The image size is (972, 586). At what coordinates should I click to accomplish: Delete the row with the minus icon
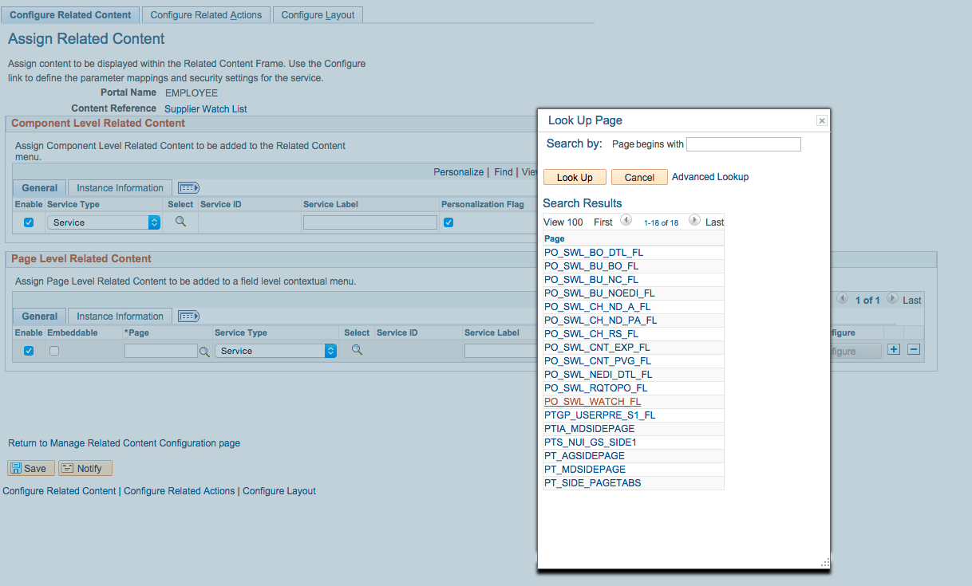(914, 349)
